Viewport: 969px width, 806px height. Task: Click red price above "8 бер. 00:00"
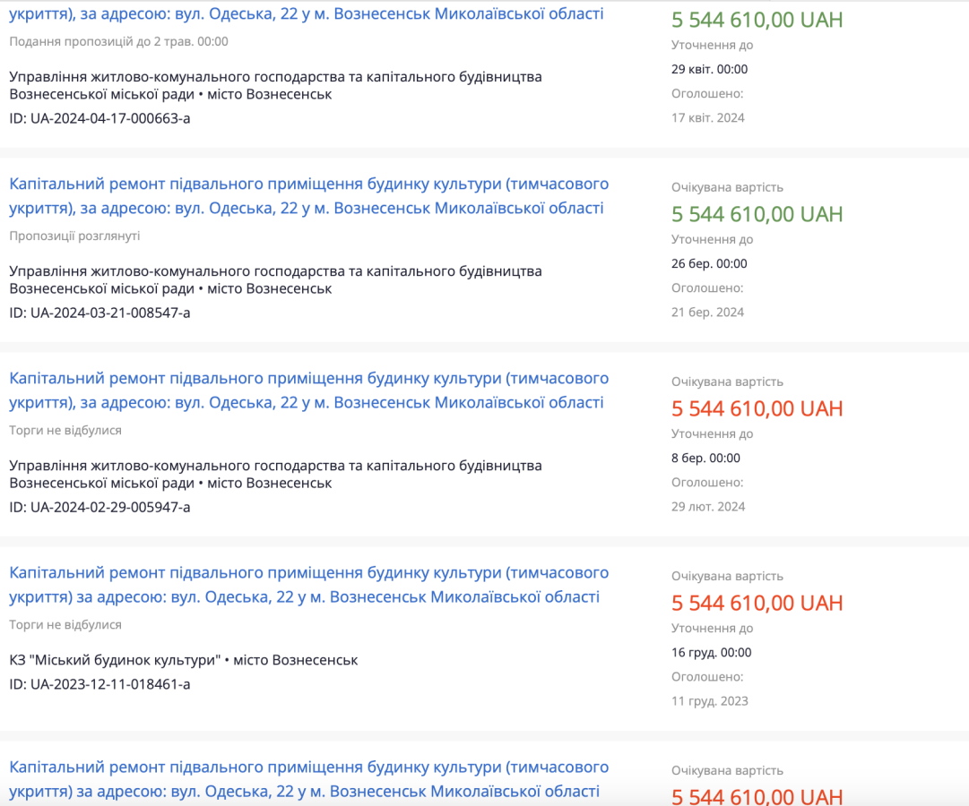[757, 408]
